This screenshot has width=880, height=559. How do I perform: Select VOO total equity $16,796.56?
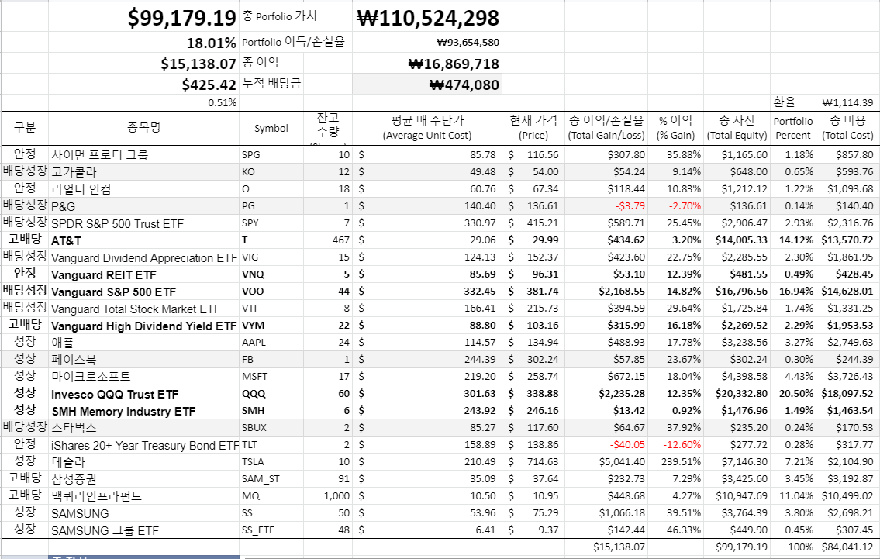[737, 292]
